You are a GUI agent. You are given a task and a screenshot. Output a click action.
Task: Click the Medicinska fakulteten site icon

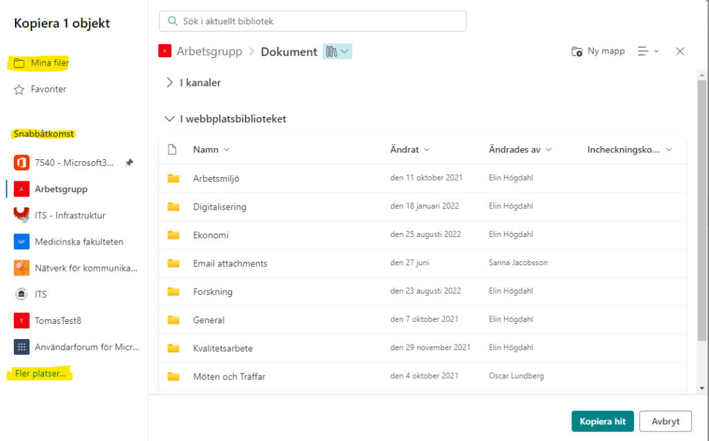[21, 241]
